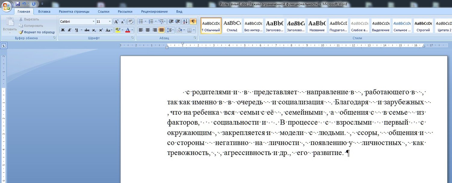Switch to the Вставка tab

pyautogui.click(x=44, y=12)
